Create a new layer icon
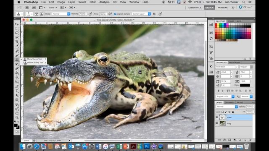Viewport: 269px width, 151px height. tap(245, 140)
